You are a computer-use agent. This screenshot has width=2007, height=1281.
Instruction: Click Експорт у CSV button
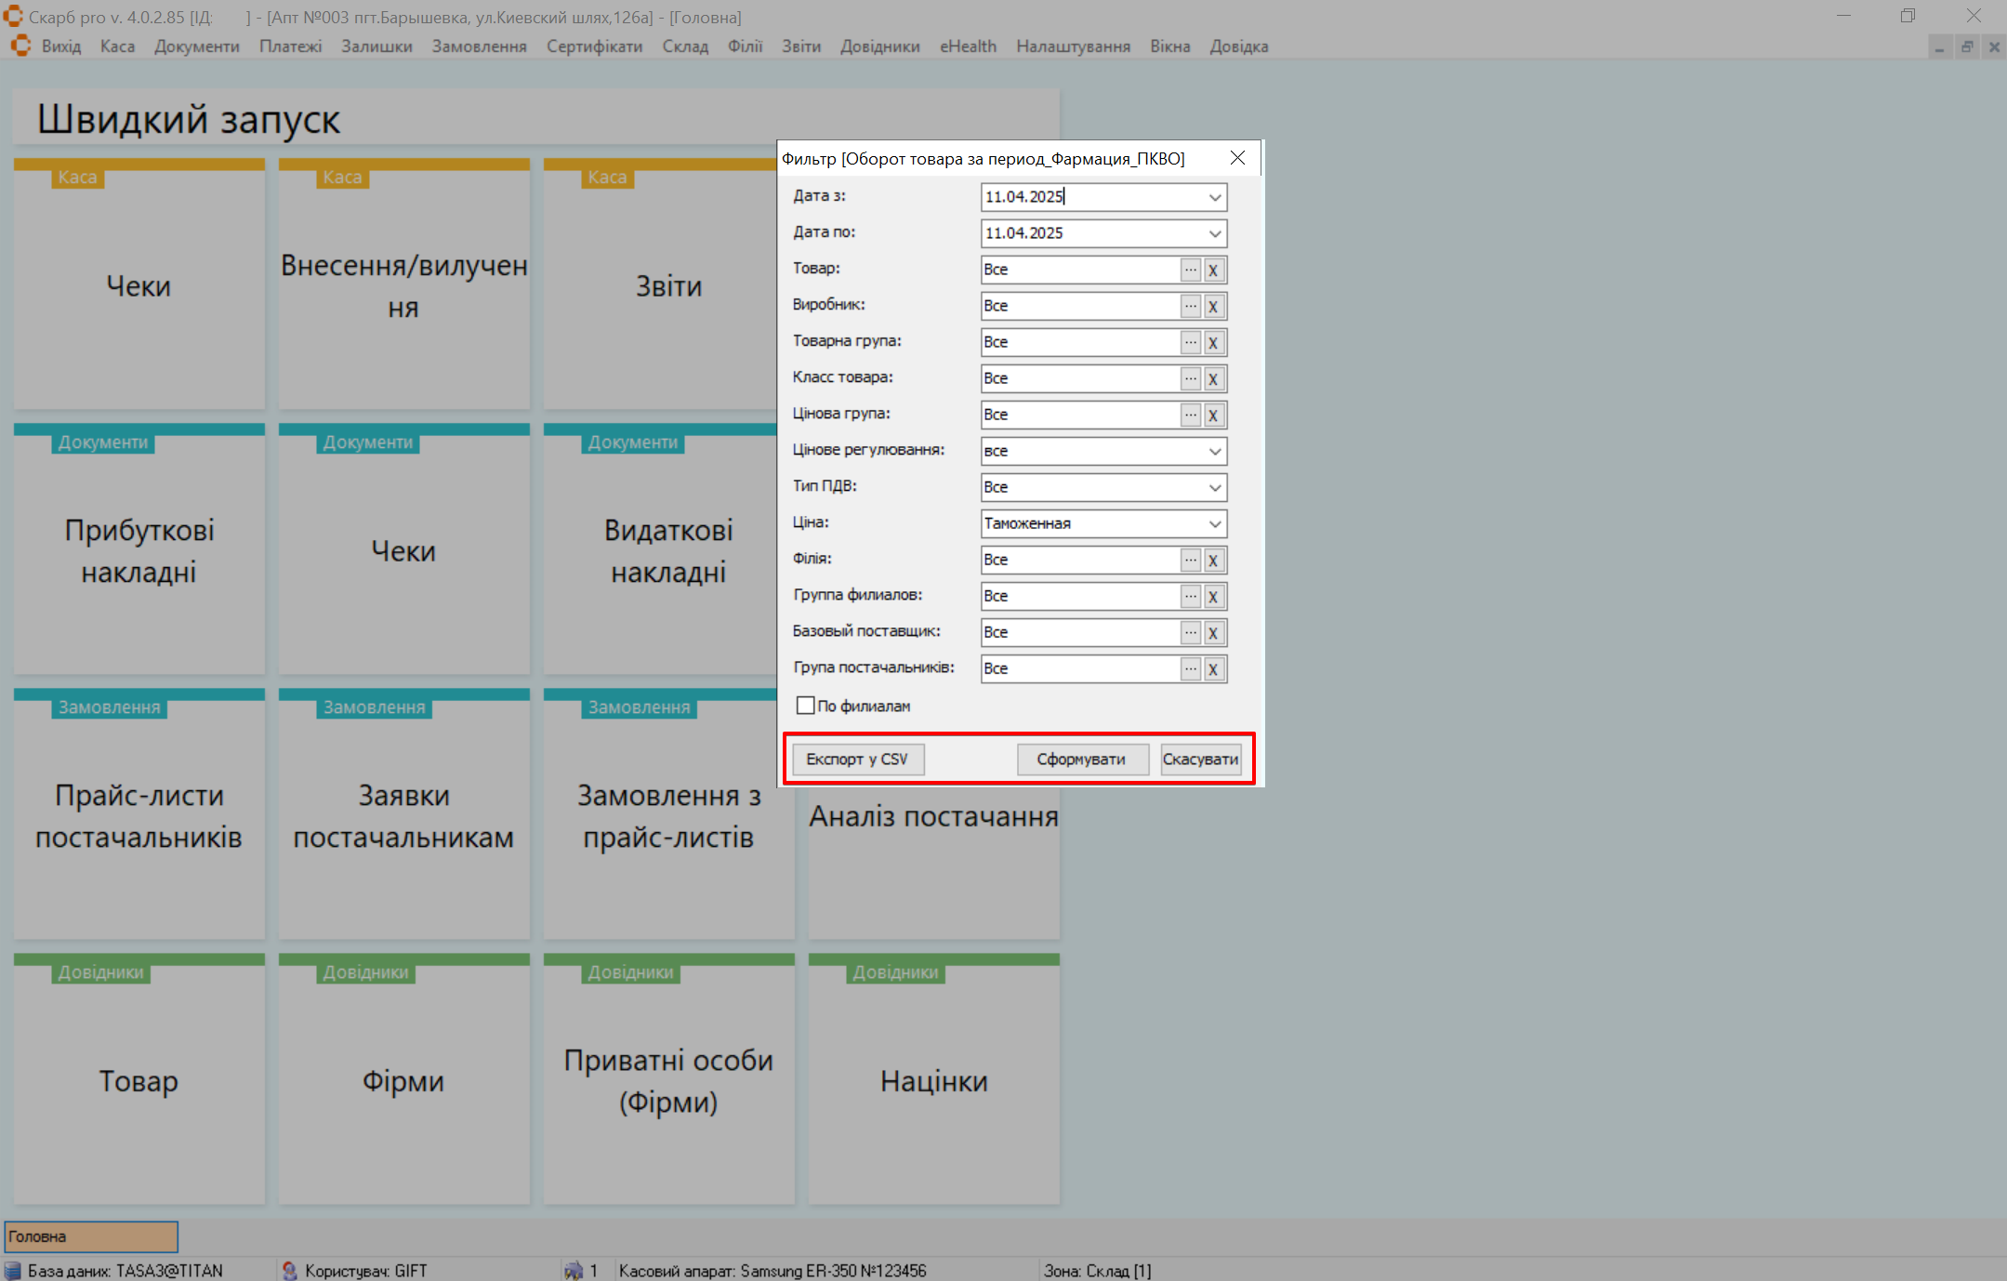point(857,759)
